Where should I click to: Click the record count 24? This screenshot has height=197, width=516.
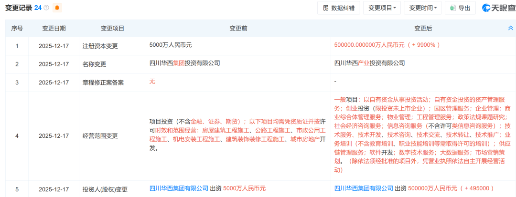coord(38,8)
